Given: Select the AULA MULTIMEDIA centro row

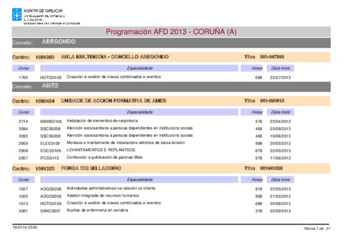Looking at the screenshot, I should pos(171,57).
